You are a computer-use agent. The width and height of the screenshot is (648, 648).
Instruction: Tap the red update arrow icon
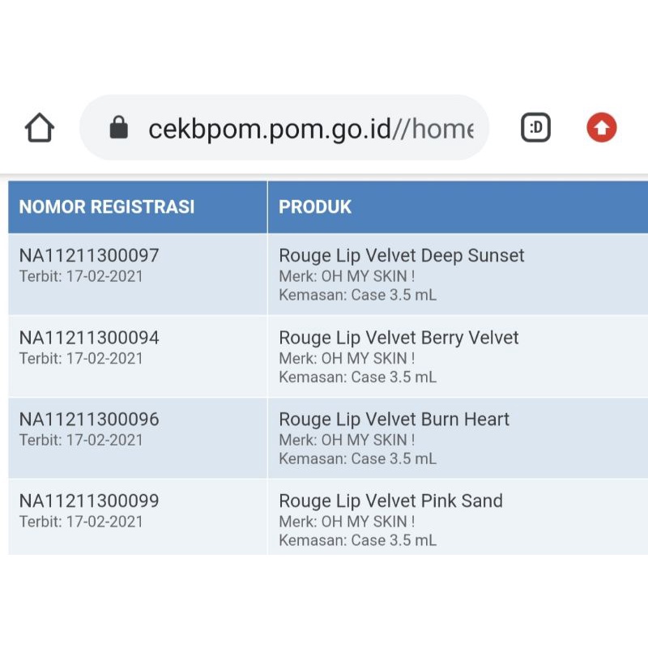click(602, 128)
